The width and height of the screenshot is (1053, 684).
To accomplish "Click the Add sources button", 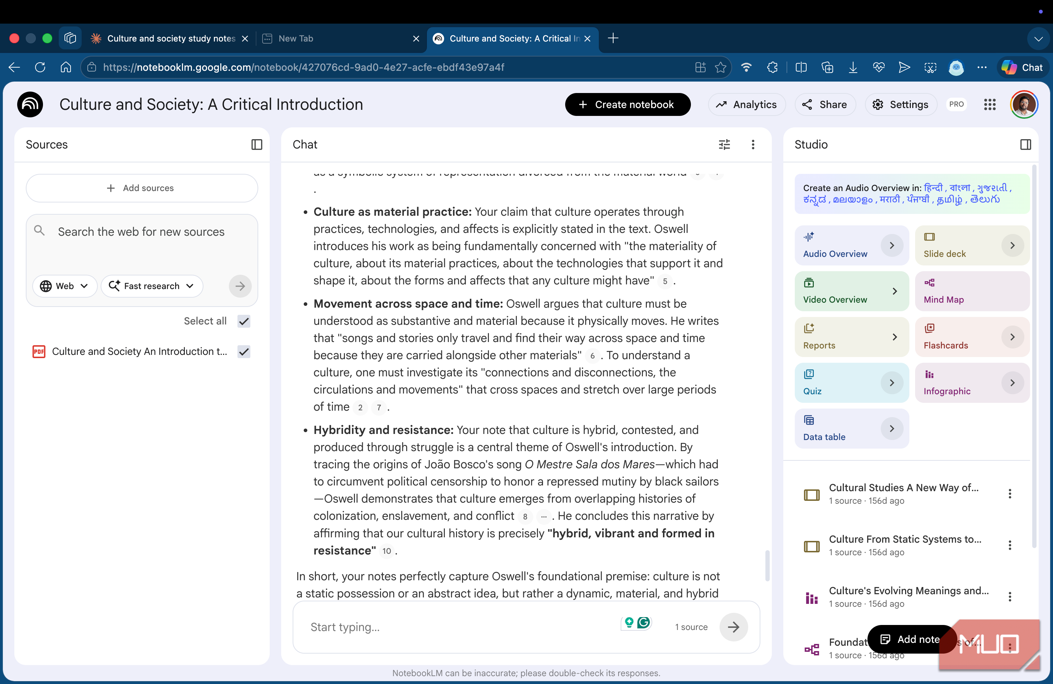I will pos(141,188).
